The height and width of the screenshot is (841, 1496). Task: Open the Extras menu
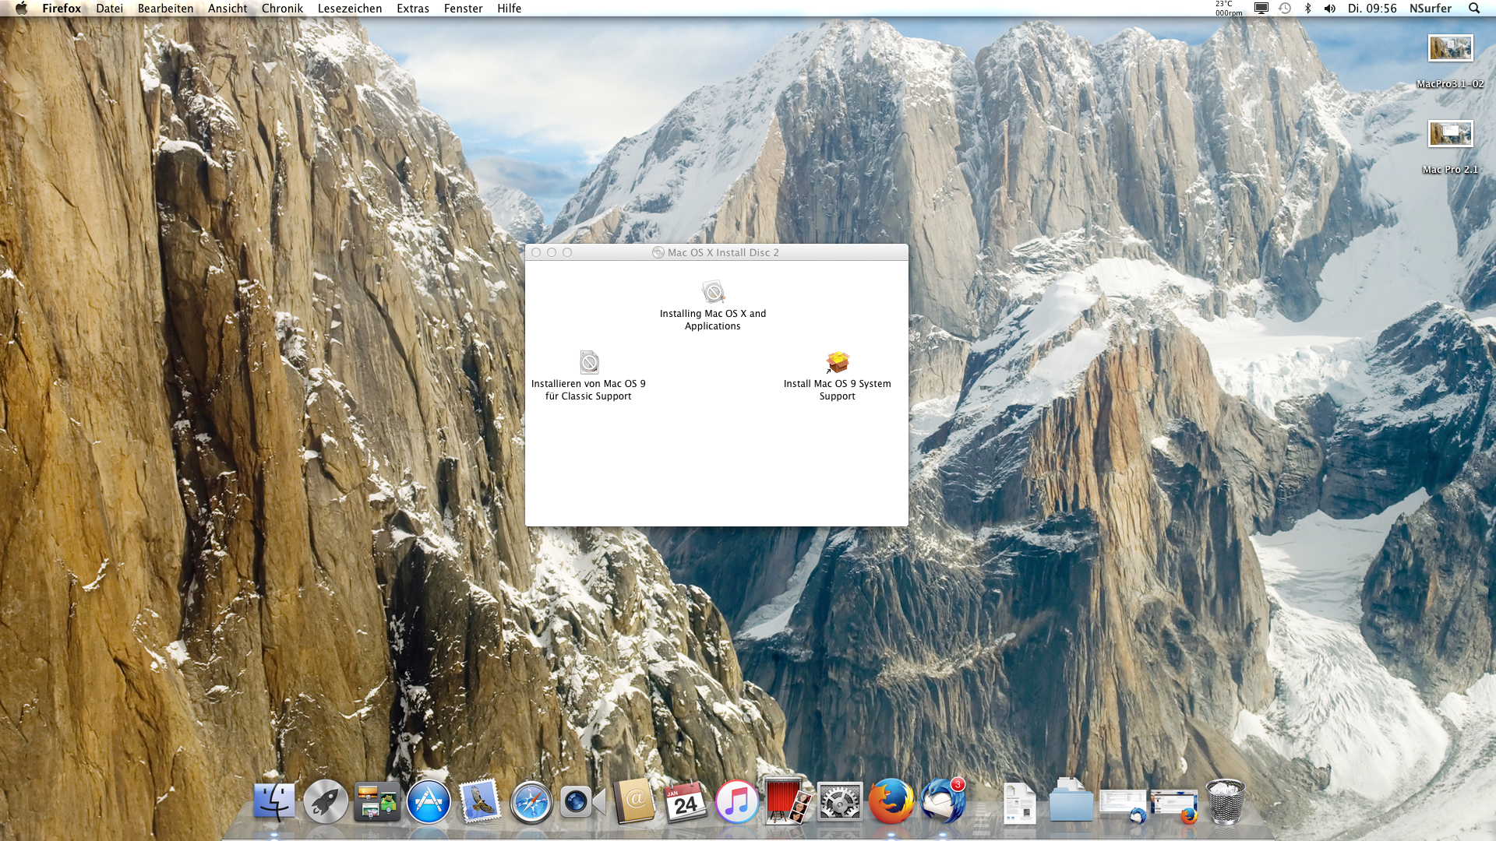point(412,9)
